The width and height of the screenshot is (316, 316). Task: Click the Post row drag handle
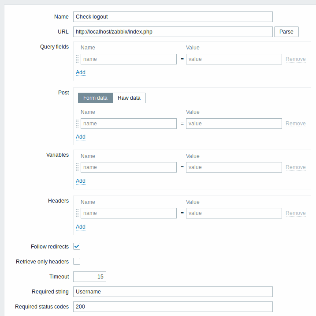(77, 124)
